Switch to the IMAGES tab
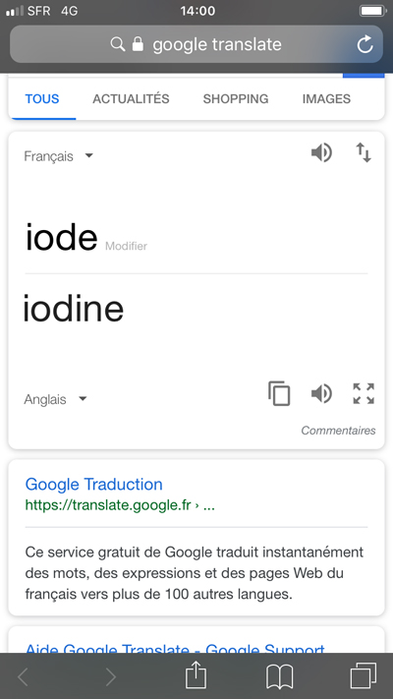The width and height of the screenshot is (393, 699). (326, 98)
